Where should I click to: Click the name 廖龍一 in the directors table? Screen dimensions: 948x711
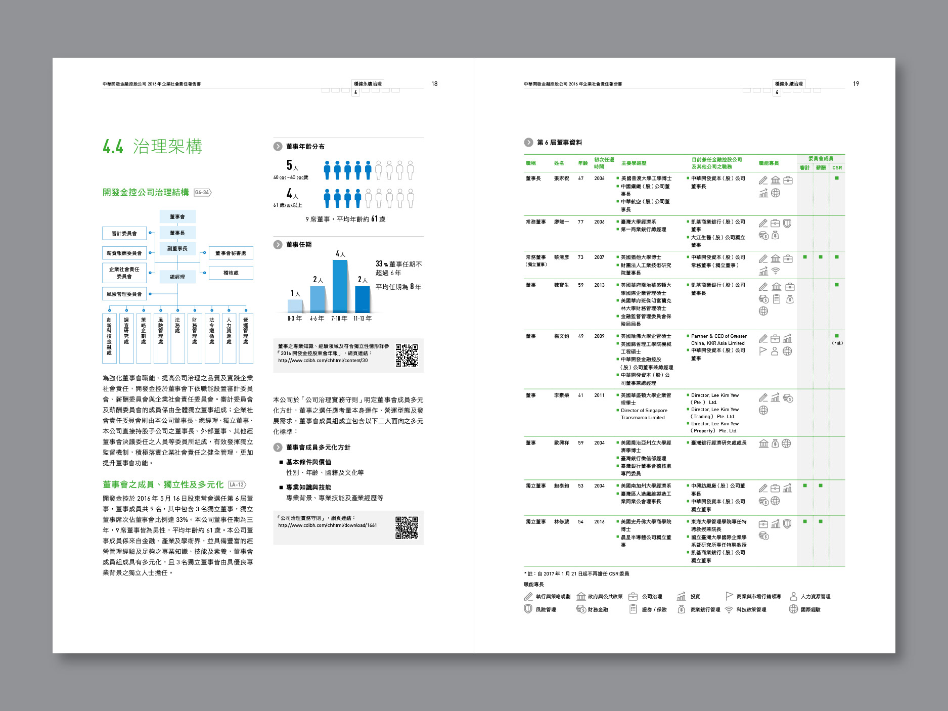coord(562,221)
